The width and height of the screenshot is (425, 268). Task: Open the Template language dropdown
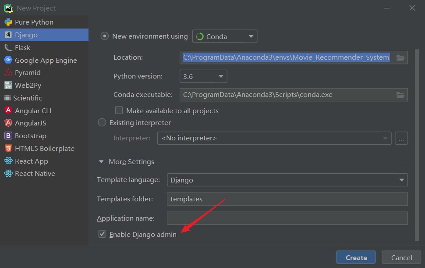pyautogui.click(x=287, y=180)
